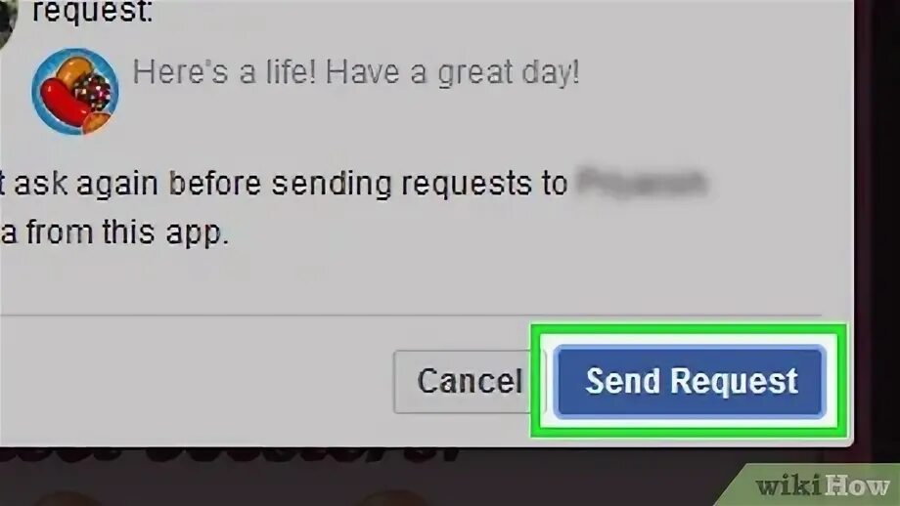
Task: Click the horizontal divider above the buttons
Action: pyautogui.click(x=411, y=316)
